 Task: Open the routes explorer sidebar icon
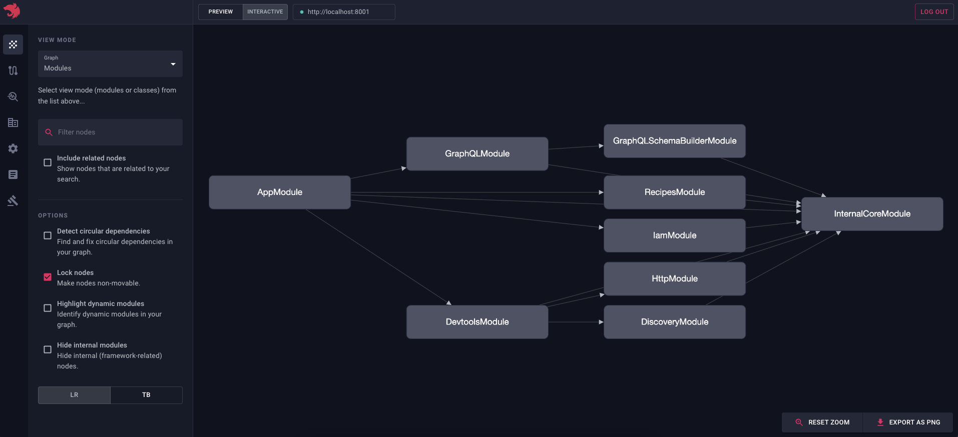tap(13, 70)
